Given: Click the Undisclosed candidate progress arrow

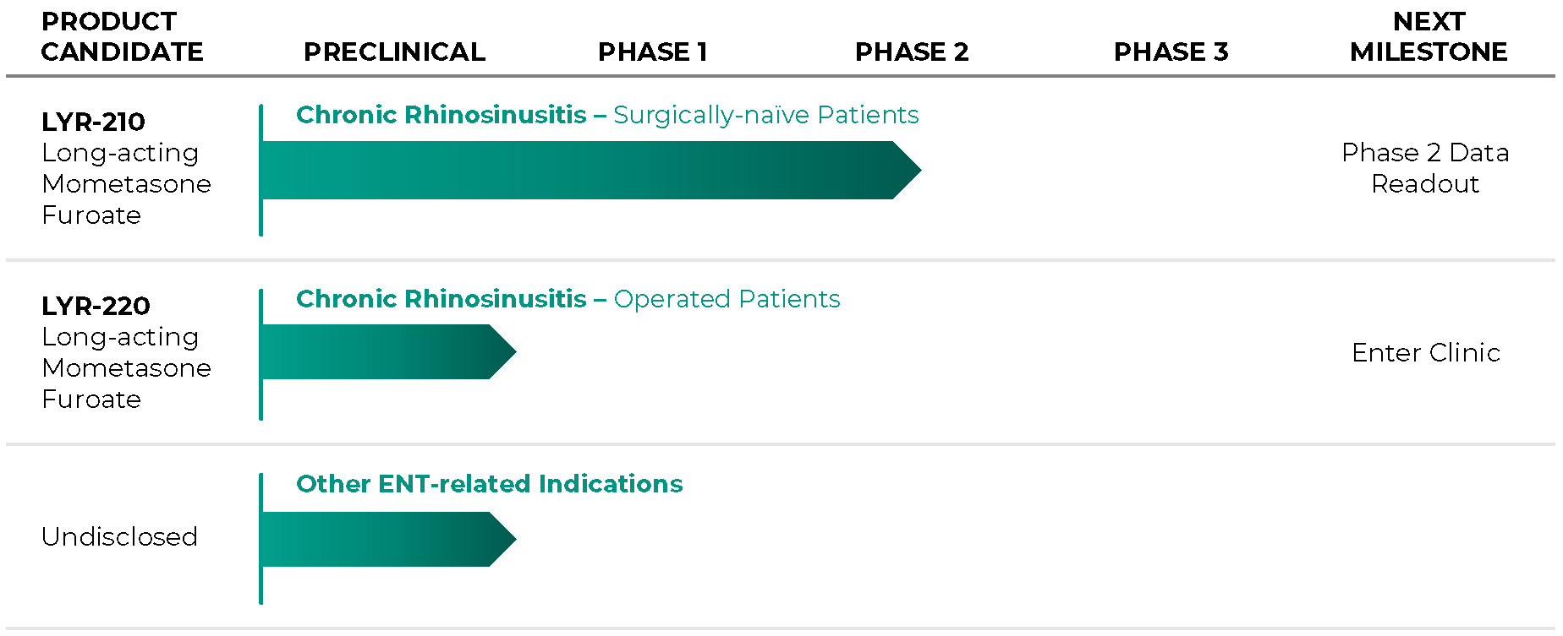Looking at the screenshot, I should 388,539.
